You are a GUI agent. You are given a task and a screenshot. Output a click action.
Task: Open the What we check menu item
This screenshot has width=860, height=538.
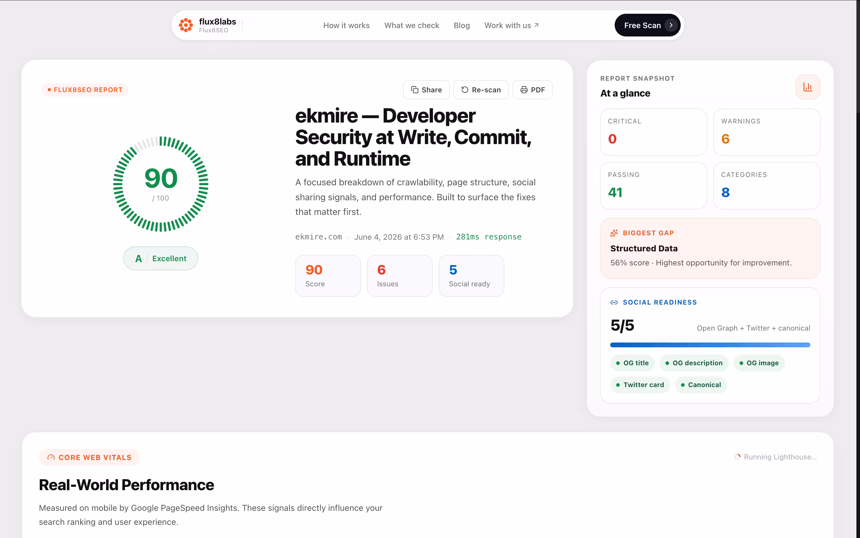411,25
